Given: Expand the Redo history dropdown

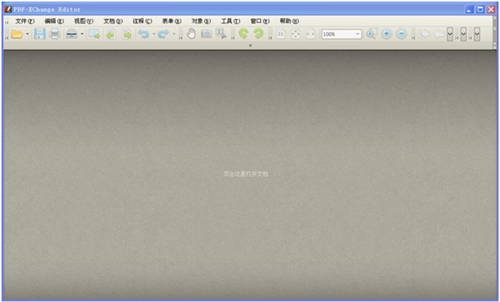Looking at the screenshot, I should pos(174,34).
